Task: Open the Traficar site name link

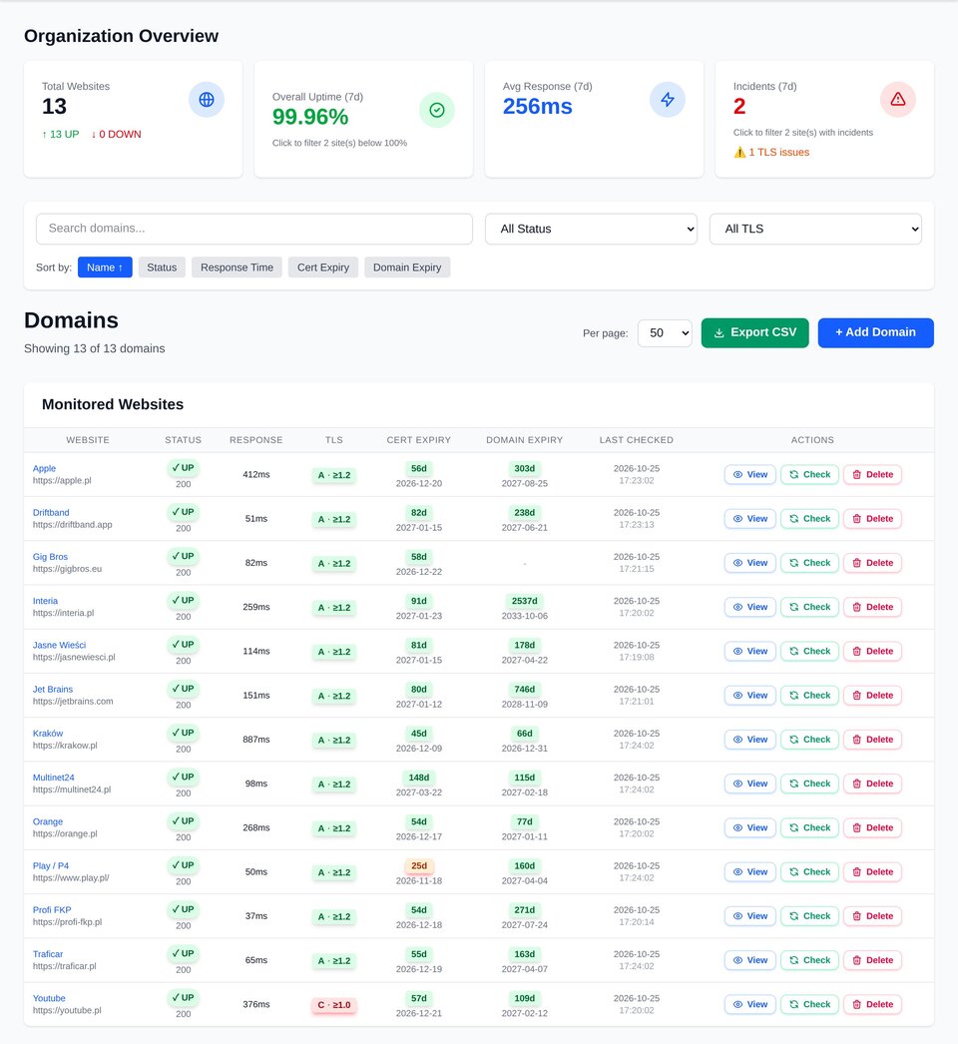Action: (48, 954)
